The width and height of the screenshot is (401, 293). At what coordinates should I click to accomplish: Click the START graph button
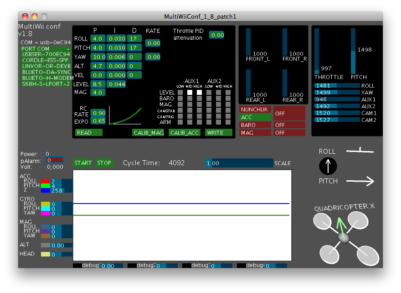click(x=83, y=163)
